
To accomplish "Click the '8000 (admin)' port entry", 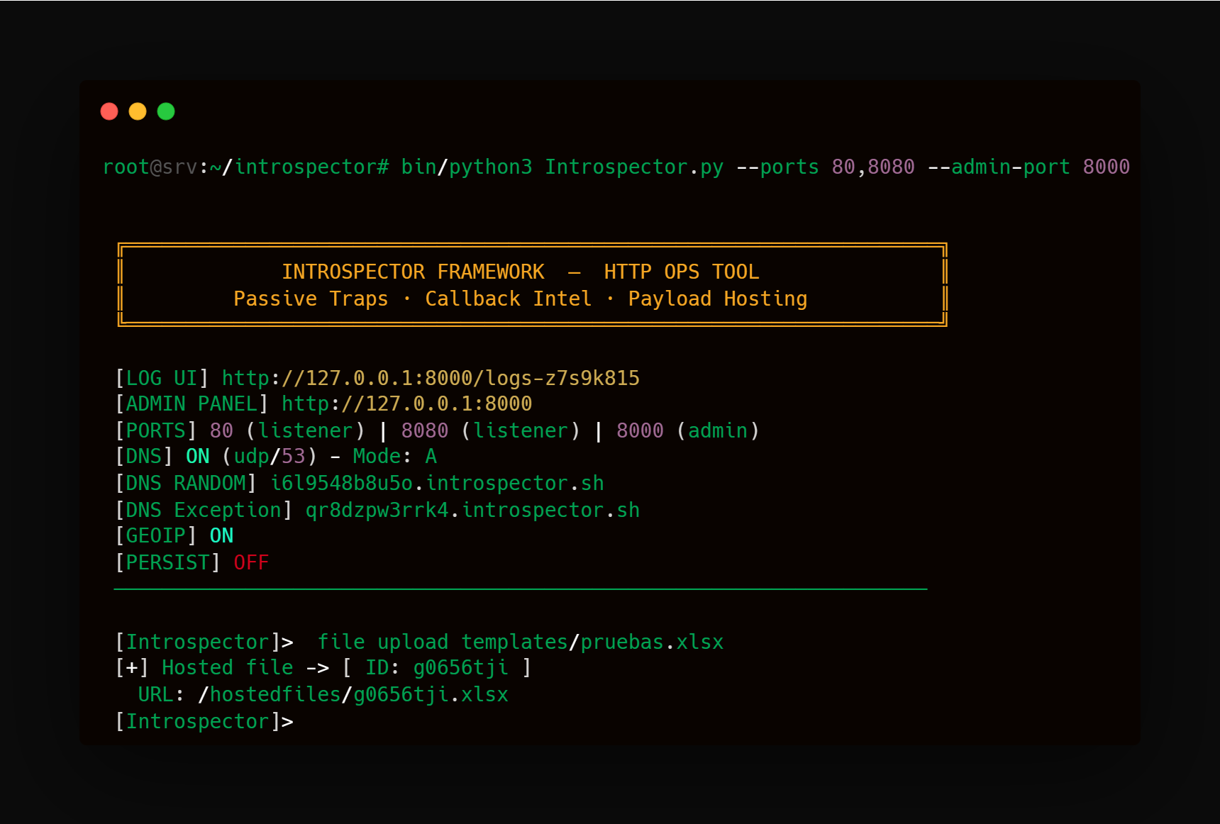I will (688, 431).
